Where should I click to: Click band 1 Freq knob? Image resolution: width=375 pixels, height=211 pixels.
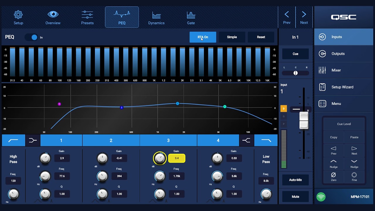point(45,176)
